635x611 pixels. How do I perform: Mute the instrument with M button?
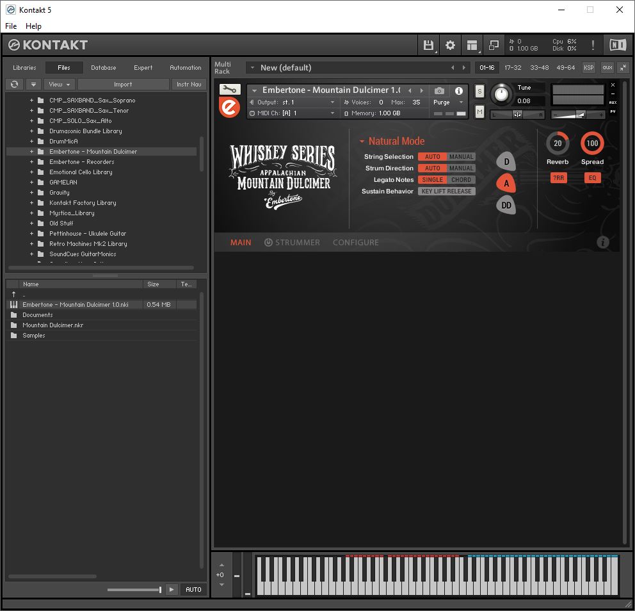coord(479,111)
